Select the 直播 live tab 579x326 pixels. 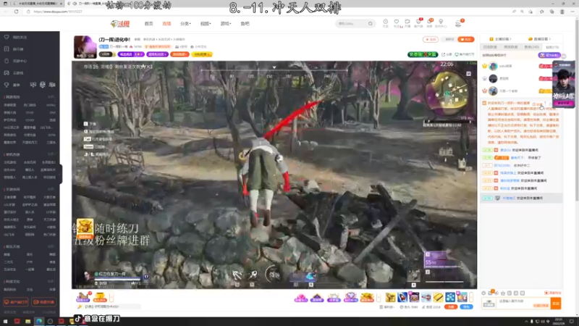(x=166, y=24)
